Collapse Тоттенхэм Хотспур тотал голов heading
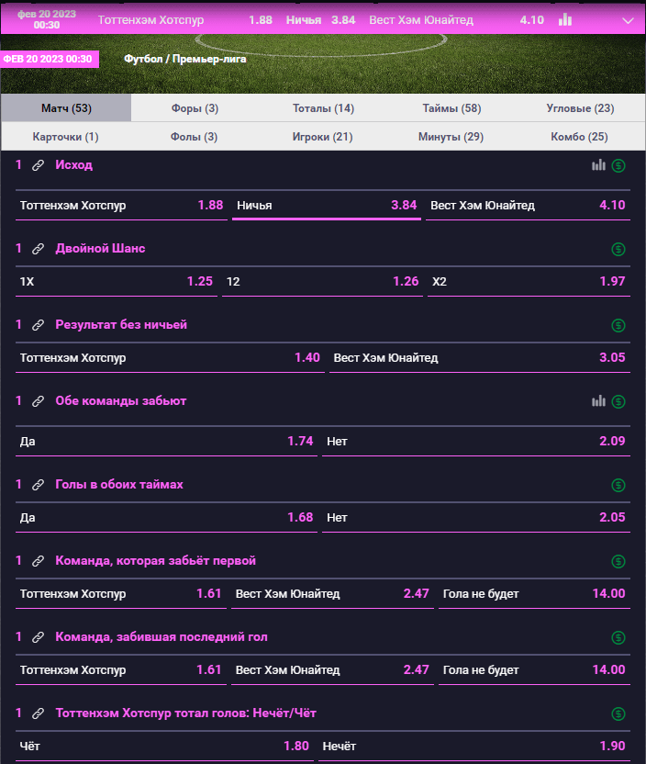This screenshot has width=646, height=764. [186, 713]
